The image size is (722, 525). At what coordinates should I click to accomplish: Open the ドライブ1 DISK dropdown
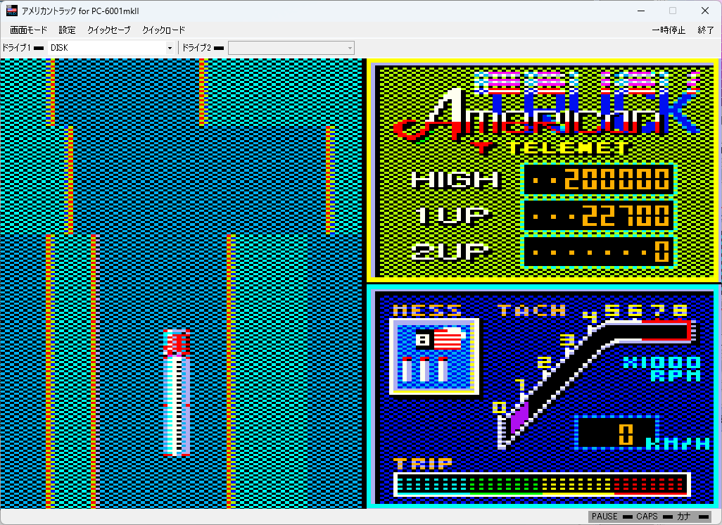[x=111, y=47]
